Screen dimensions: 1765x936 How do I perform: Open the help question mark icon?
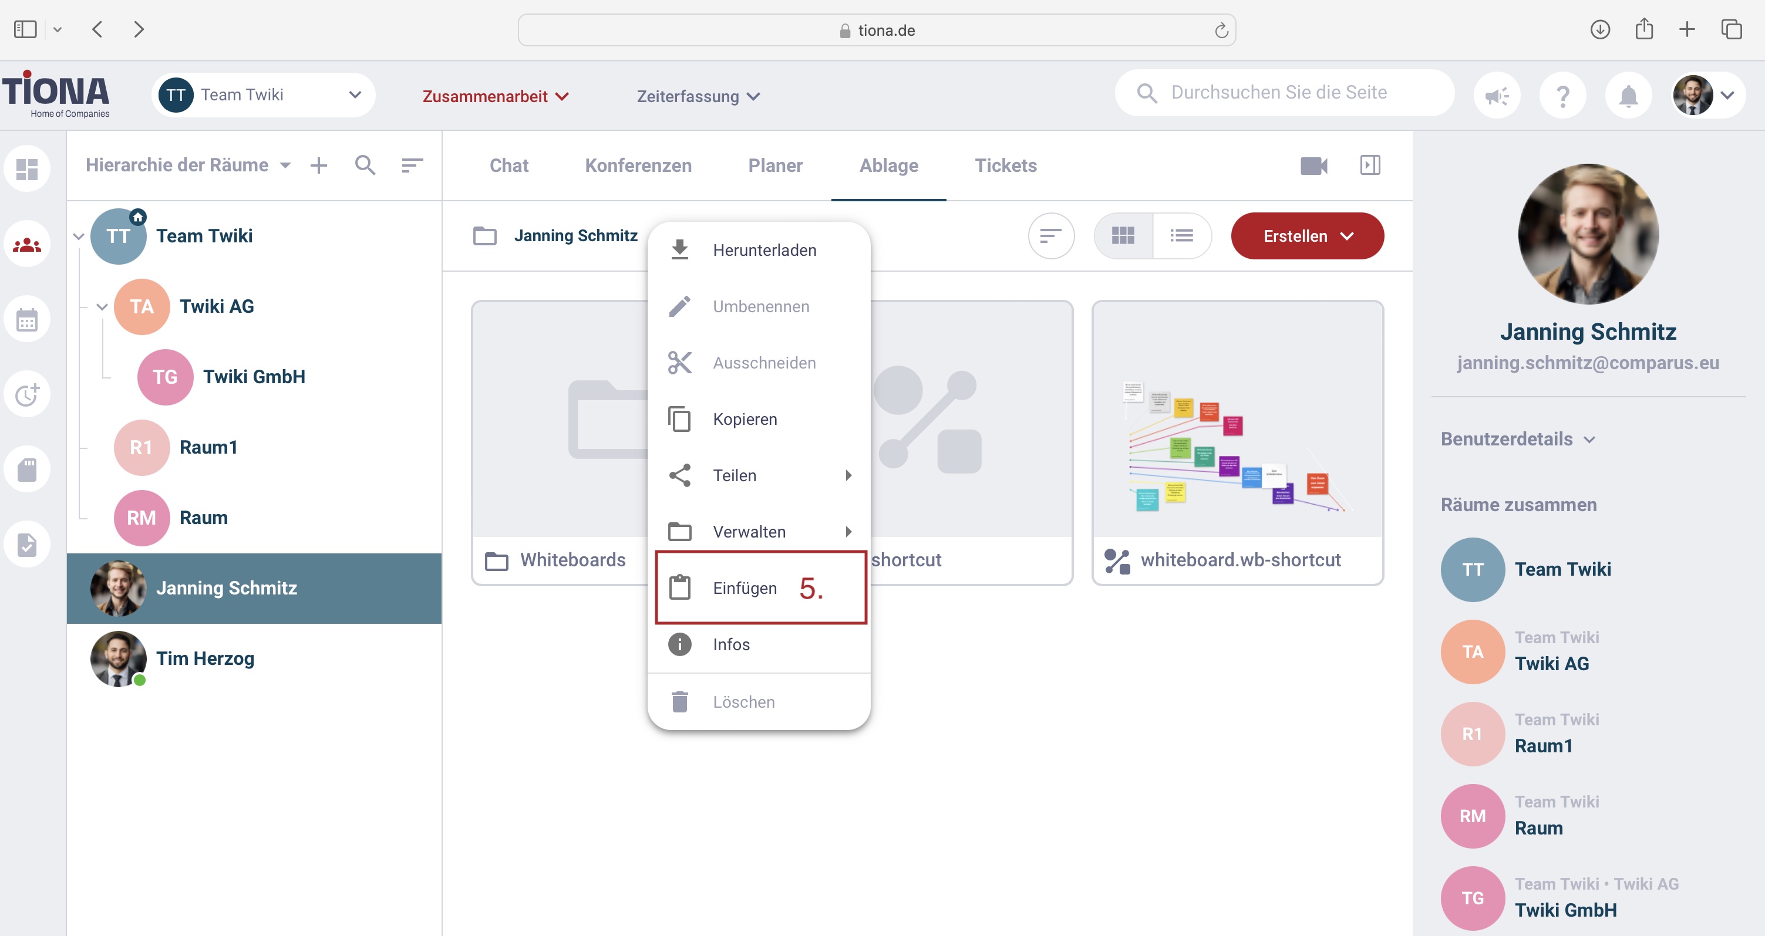click(1562, 95)
